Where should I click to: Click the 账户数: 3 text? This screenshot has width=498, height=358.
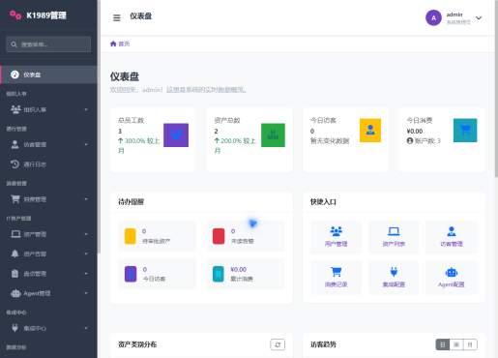pyautogui.click(x=427, y=141)
